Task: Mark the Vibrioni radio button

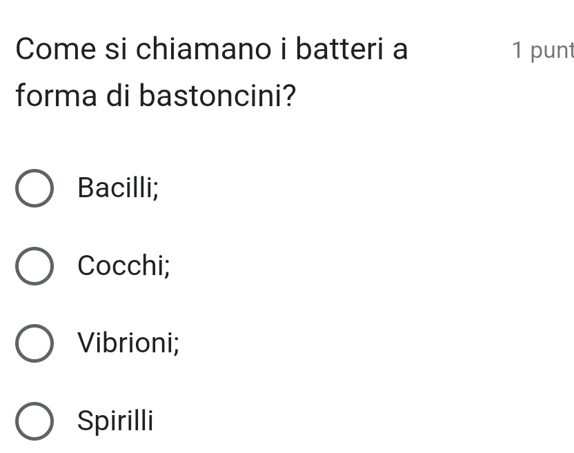Action: [34, 343]
